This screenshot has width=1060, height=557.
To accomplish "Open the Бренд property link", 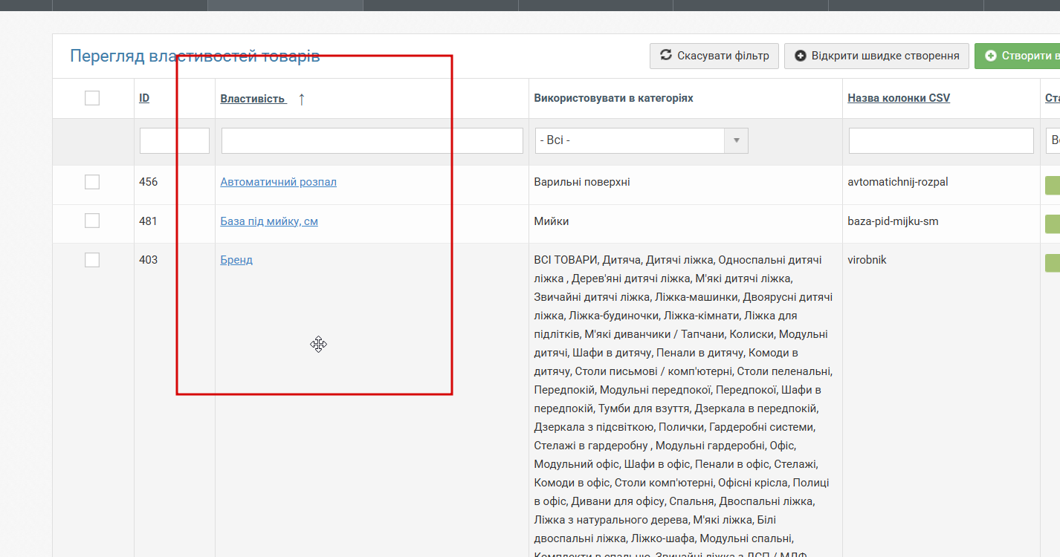I will (x=236, y=260).
